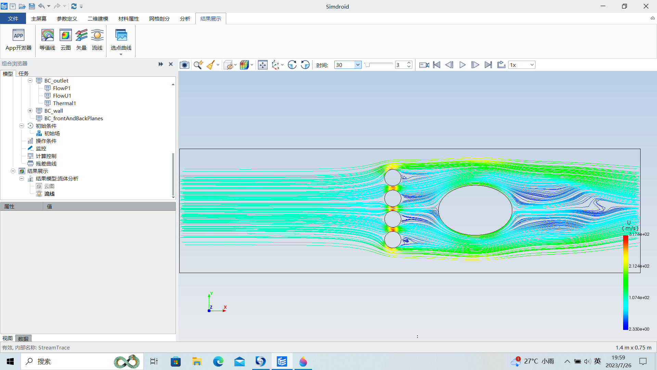Collapse the 结果模型:流体分析 node

(x=22, y=178)
